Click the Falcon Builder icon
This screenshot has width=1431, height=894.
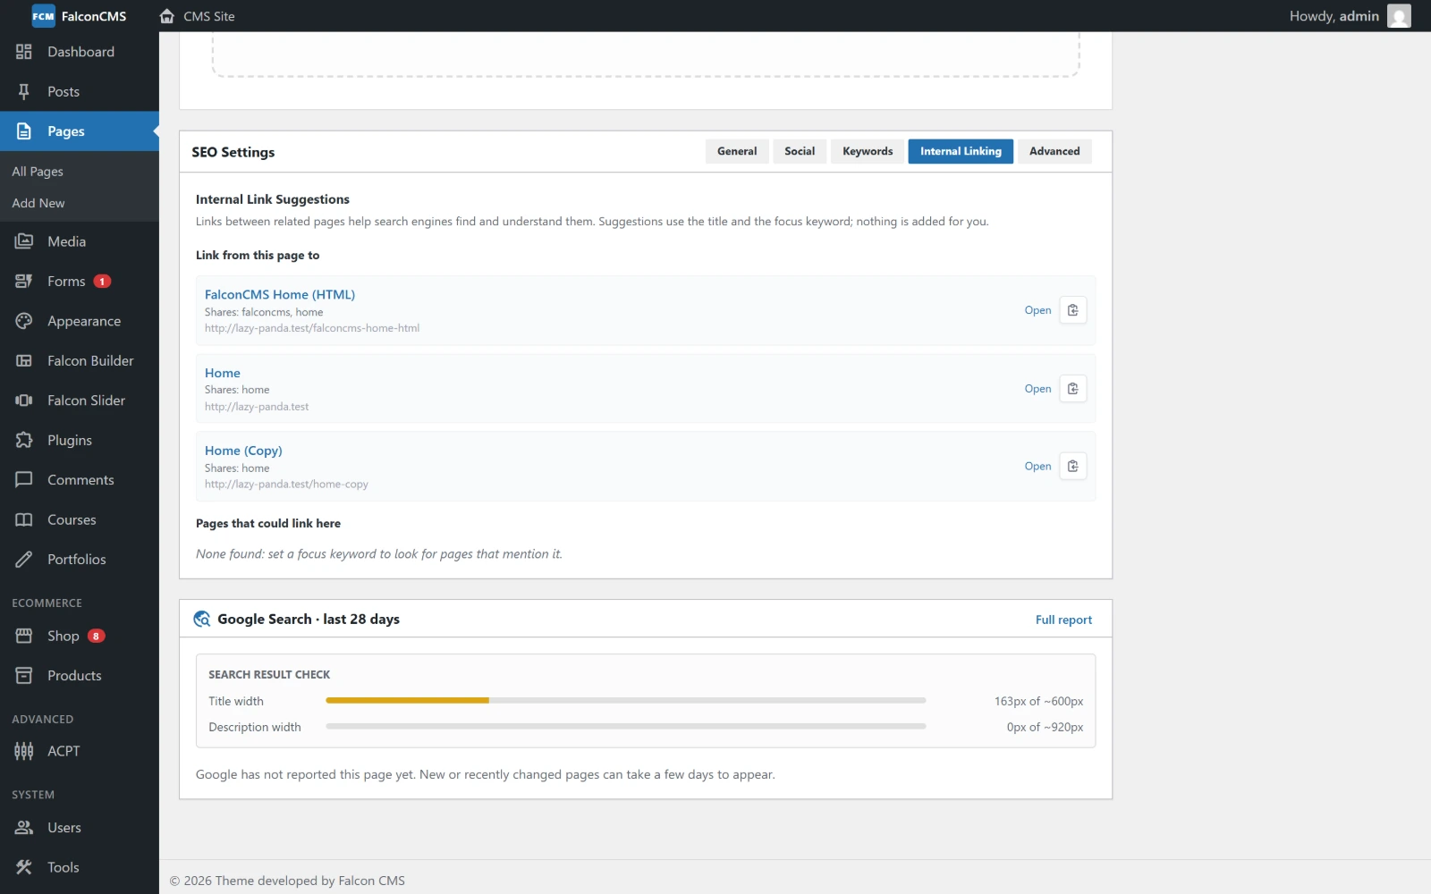coord(24,360)
